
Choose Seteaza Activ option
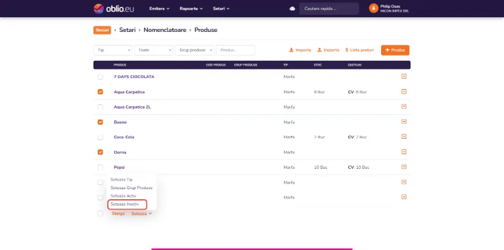click(x=123, y=196)
